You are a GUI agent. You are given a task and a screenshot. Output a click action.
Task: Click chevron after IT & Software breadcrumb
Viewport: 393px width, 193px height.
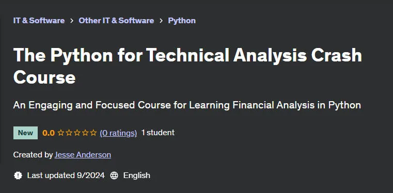[72, 21]
